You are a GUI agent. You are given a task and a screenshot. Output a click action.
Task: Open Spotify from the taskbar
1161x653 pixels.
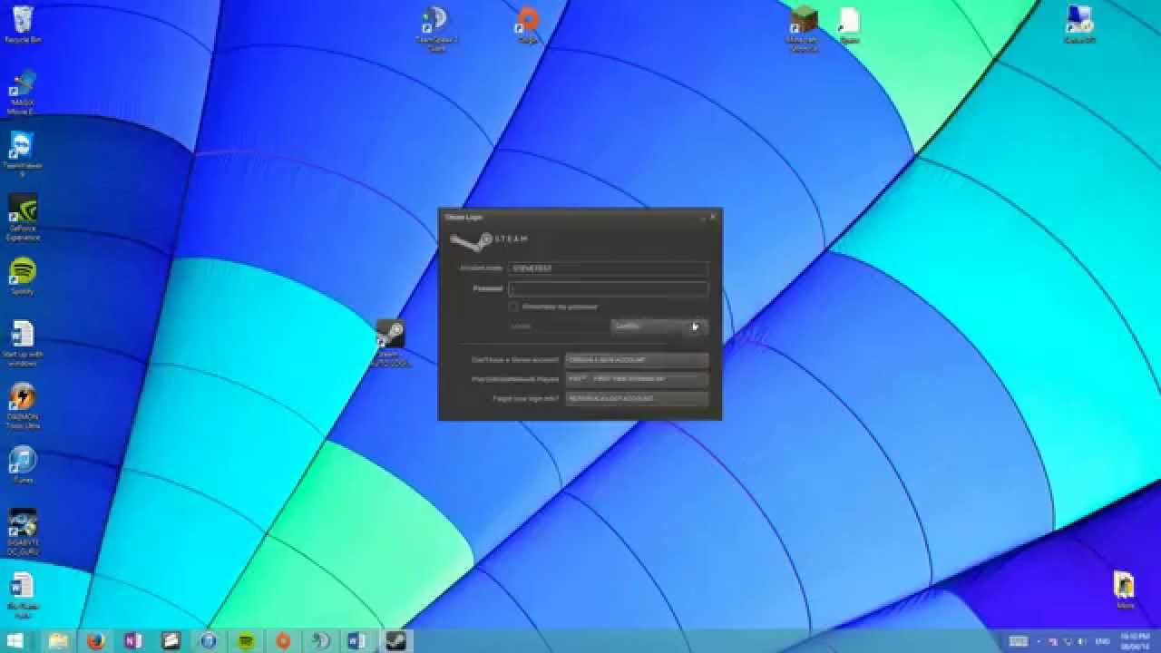[x=245, y=641]
